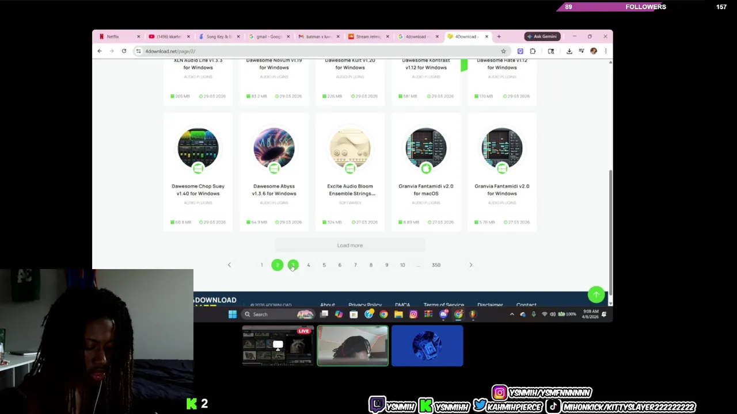Open a new browser tab
Screen dimensions: 737x414
click(499, 37)
